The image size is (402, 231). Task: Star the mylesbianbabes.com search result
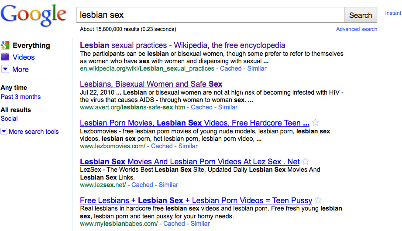[x=318, y=200]
